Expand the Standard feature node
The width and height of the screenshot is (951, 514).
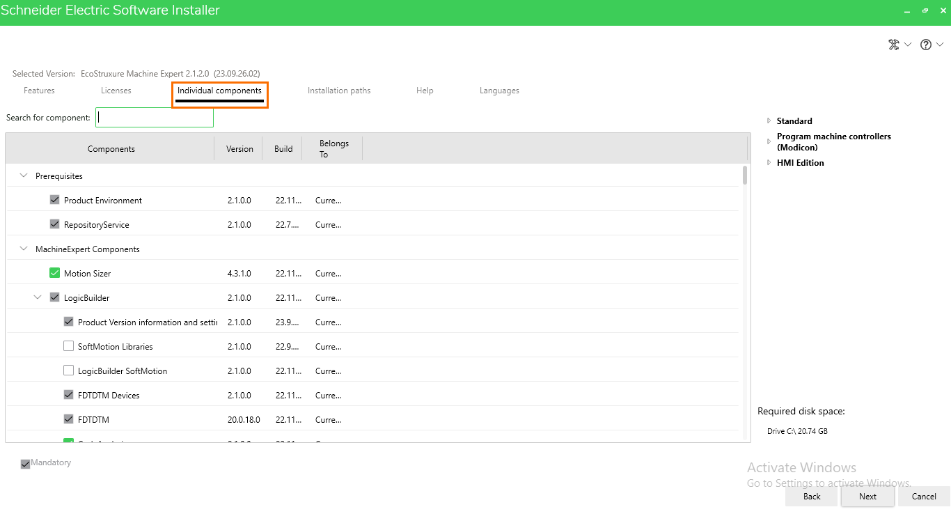click(x=769, y=121)
